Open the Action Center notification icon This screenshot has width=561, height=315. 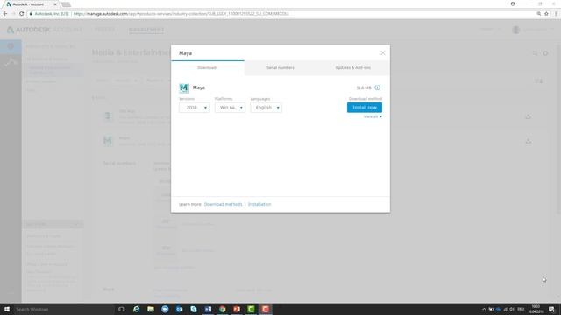click(551, 309)
